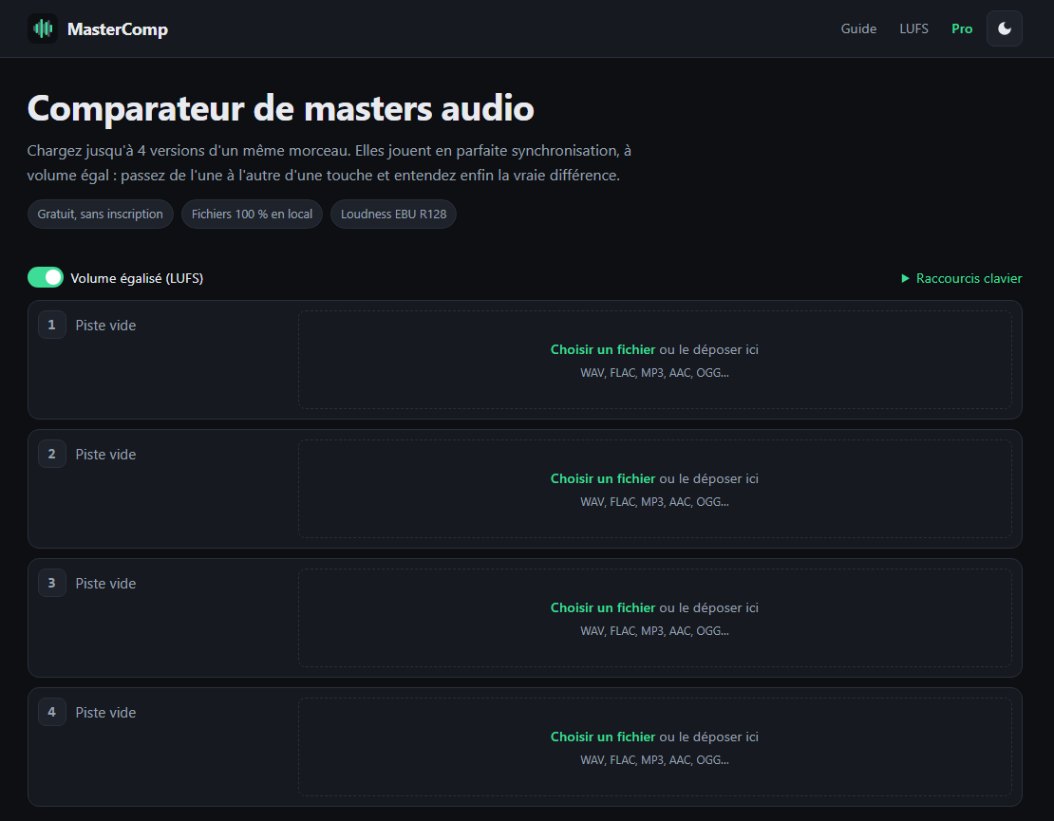Choose a file for track 3
The height and width of the screenshot is (821, 1054).
602,607
